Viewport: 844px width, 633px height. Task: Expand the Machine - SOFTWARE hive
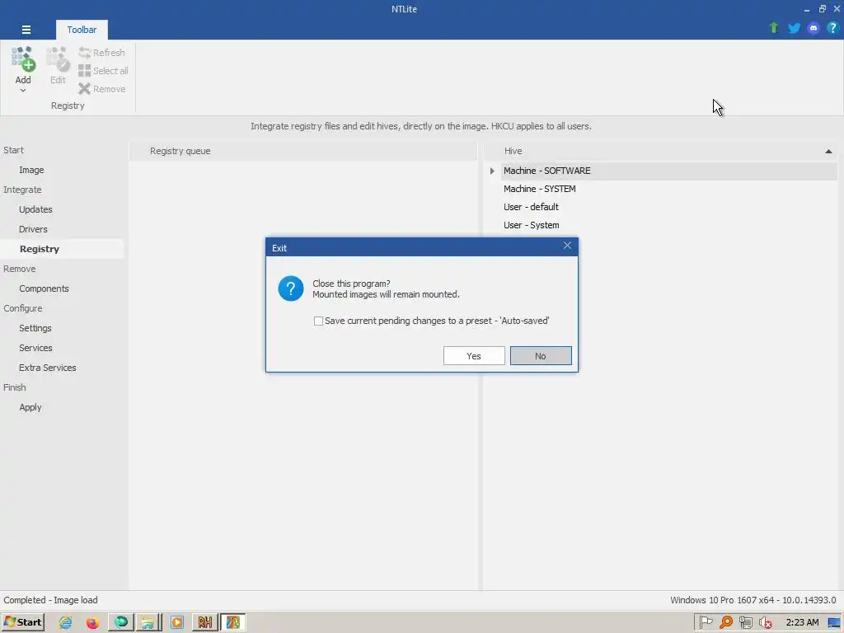(x=492, y=171)
